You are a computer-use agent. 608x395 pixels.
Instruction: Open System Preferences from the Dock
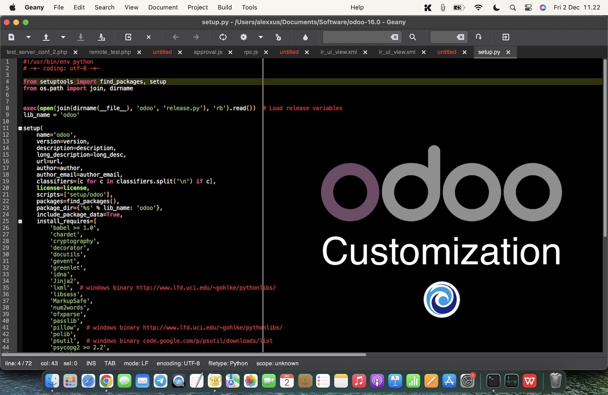tap(467, 381)
